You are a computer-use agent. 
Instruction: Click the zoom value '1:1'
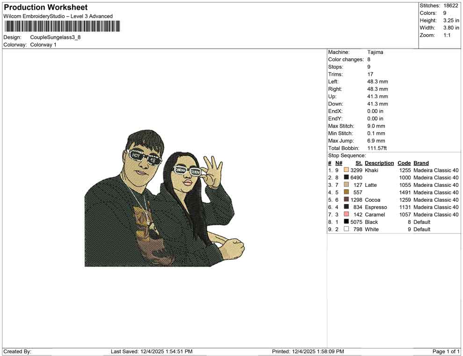click(447, 35)
